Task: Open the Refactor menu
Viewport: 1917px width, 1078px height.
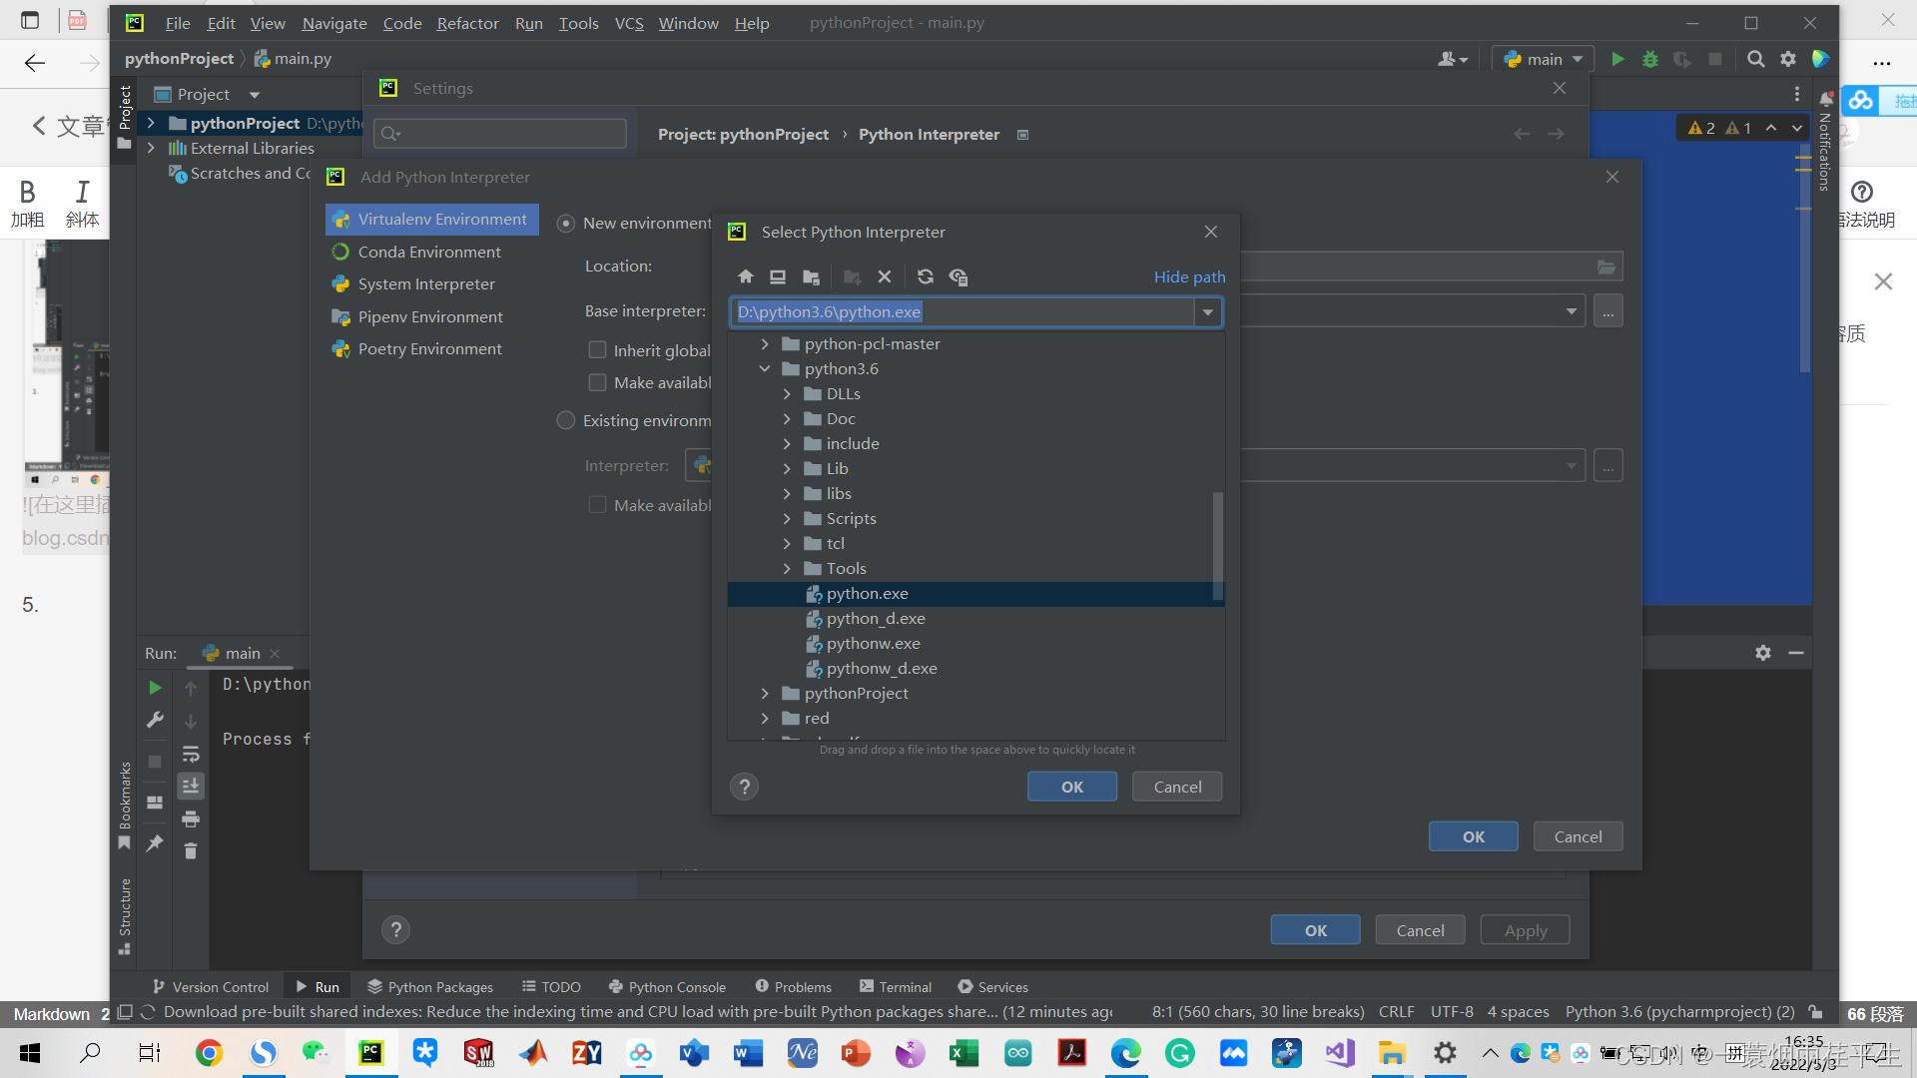Action: [467, 23]
